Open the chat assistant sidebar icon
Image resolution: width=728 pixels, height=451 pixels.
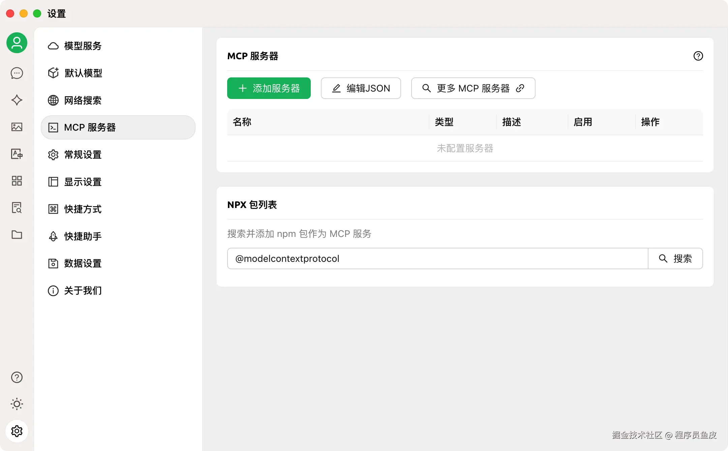[x=17, y=73]
